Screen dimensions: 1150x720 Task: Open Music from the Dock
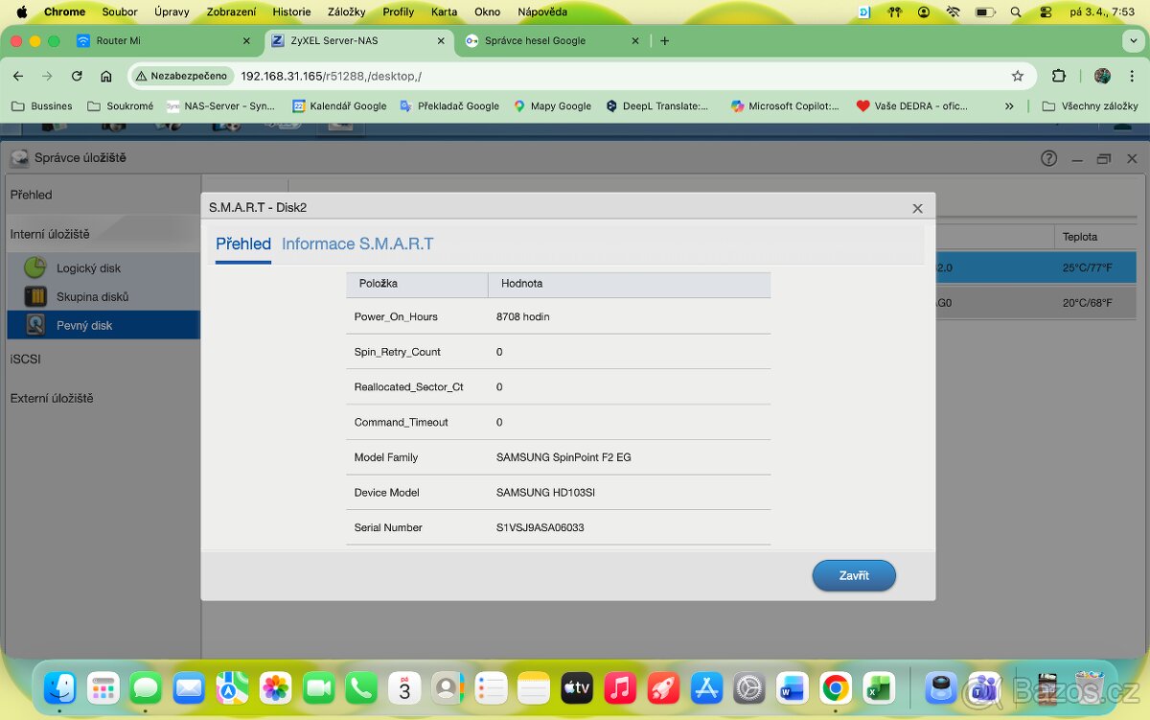point(620,687)
